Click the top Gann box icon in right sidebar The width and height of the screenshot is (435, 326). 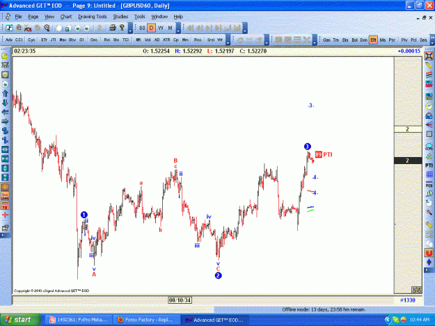click(429, 56)
